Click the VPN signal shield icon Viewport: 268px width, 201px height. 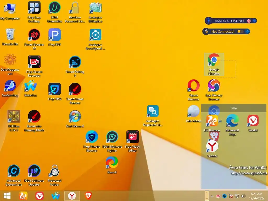(x=206, y=31)
